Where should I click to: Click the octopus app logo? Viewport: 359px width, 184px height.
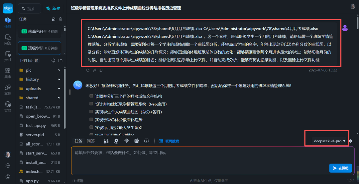[8, 8]
